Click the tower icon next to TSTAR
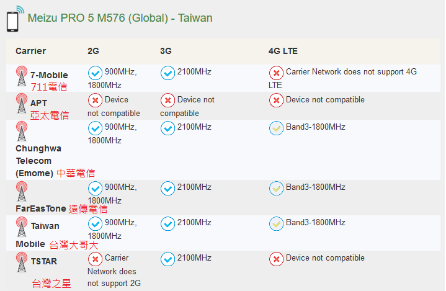Viewport: 446px width, 291px height. click(22, 262)
